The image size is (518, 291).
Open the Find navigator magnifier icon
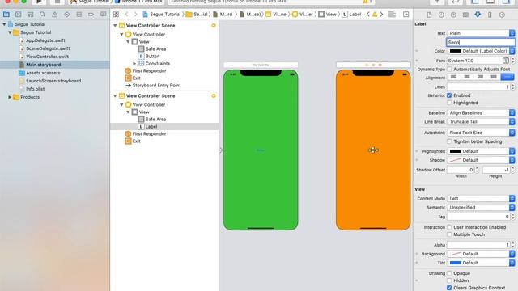click(42, 15)
